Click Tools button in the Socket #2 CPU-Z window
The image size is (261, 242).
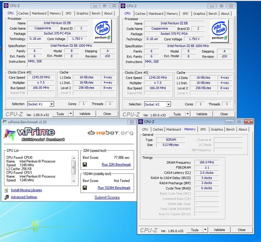pyautogui.click(x=177, y=114)
